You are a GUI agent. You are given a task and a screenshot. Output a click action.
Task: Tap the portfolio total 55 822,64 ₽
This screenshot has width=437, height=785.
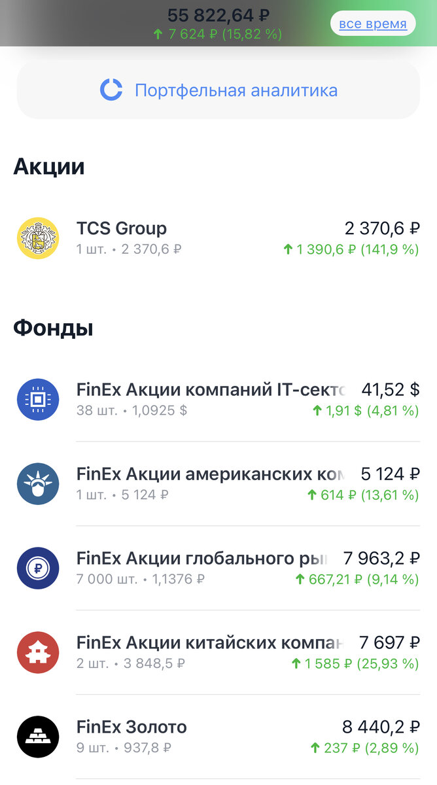[x=218, y=14]
